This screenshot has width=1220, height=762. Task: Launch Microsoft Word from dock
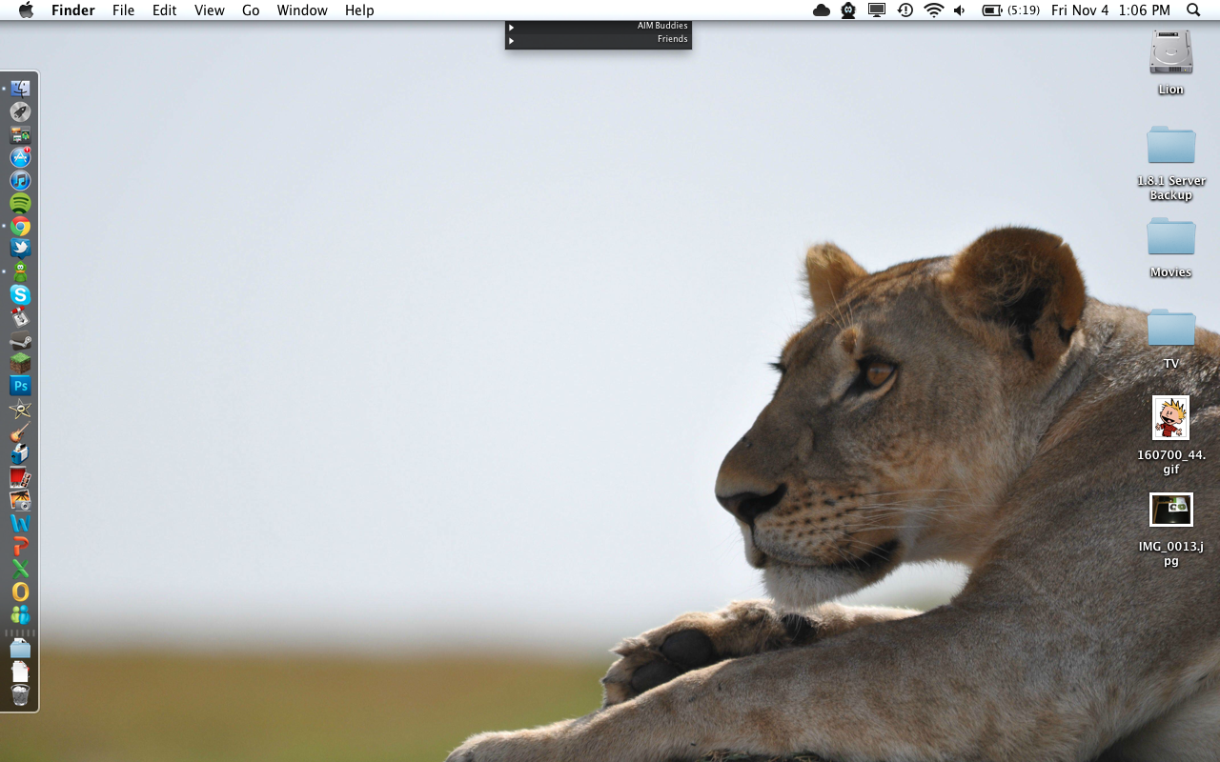(x=20, y=523)
